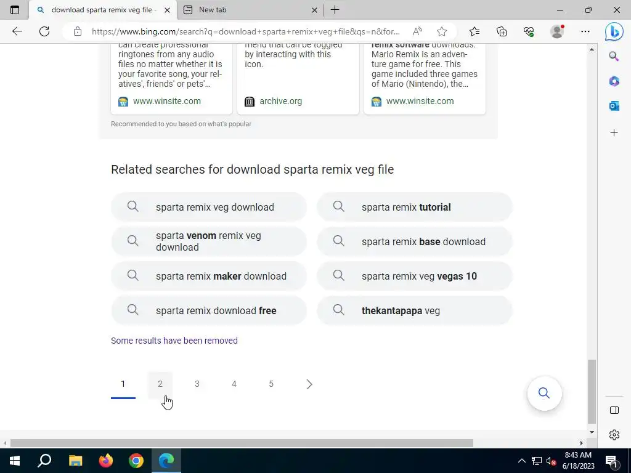
Task: Open Edge Settings and more menu
Action: tap(585, 31)
